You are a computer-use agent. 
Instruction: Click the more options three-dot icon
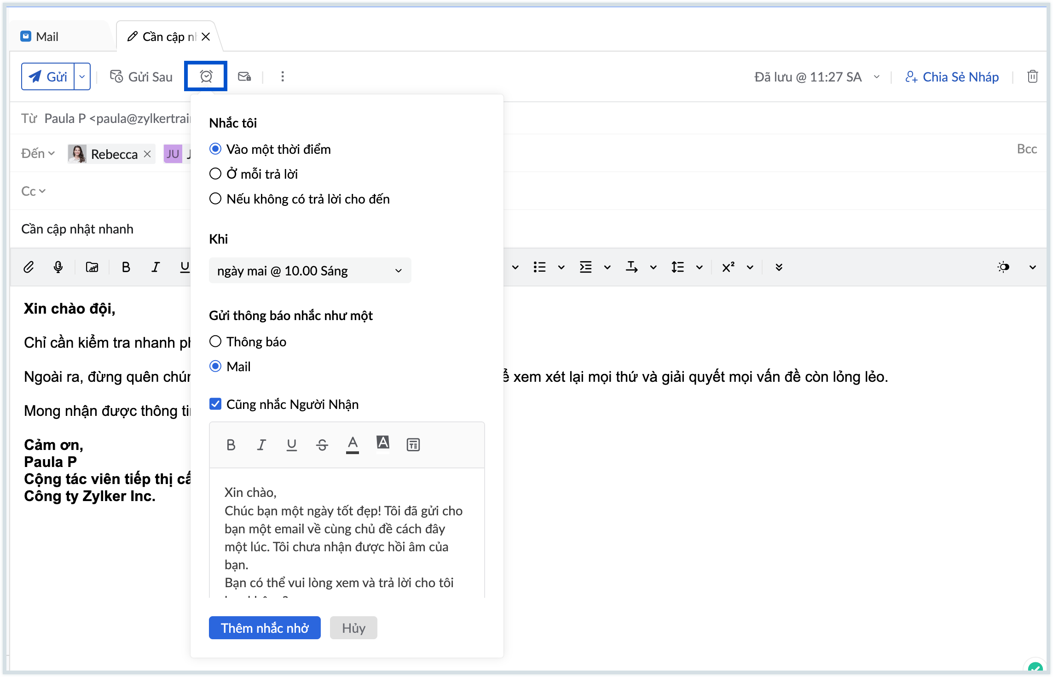283,76
